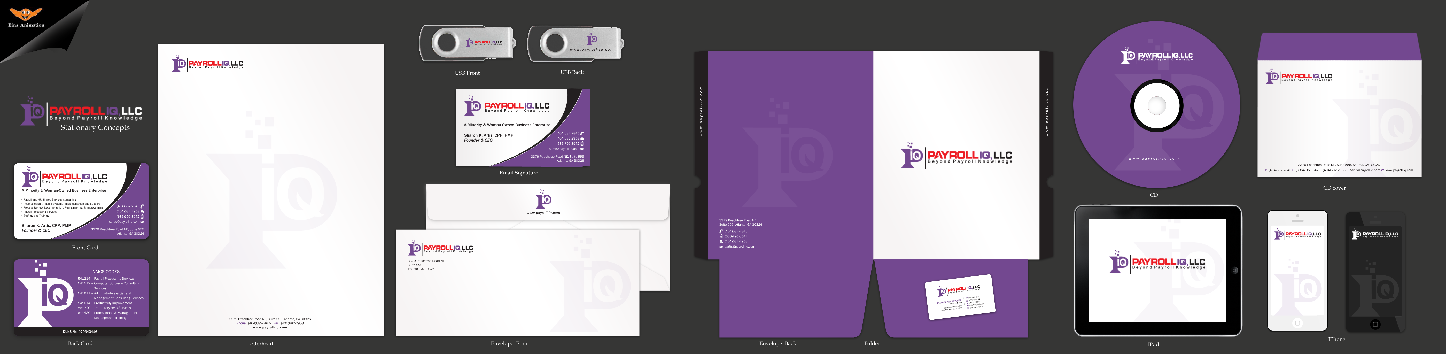Image resolution: width=1446 pixels, height=354 pixels.
Task: Click the website URL at letterhead footer
Action: [270, 327]
